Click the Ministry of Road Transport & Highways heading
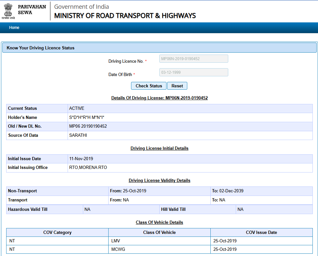 click(125, 16)
